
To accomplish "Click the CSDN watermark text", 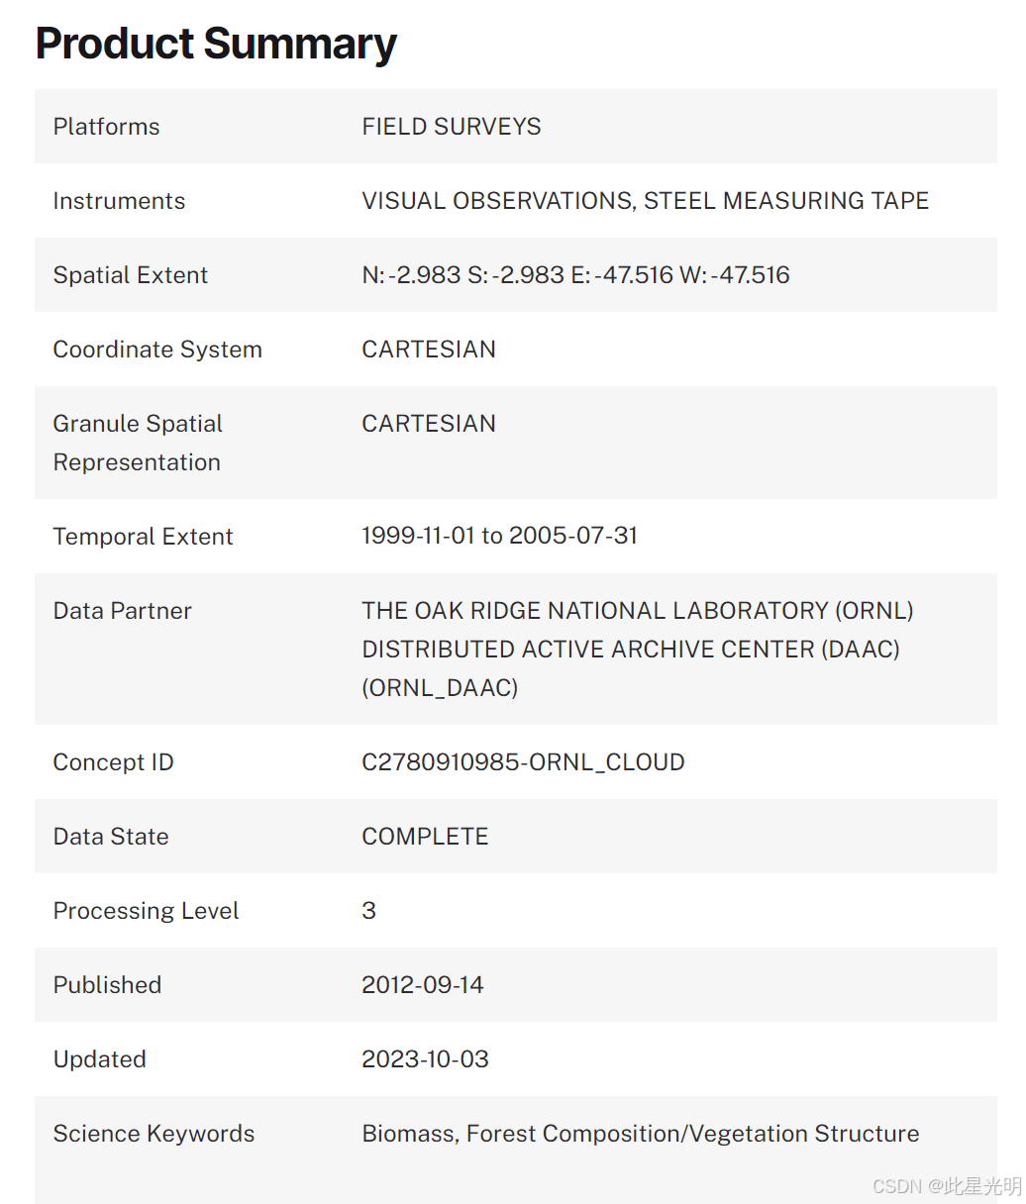I will (x=946, y=1186).
